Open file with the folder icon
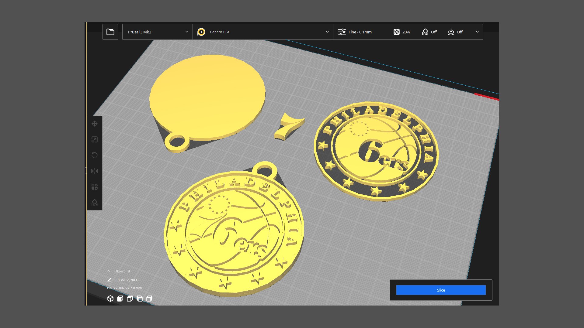The width and height of the screenshot is (584, 328). [x=110, y=32]
